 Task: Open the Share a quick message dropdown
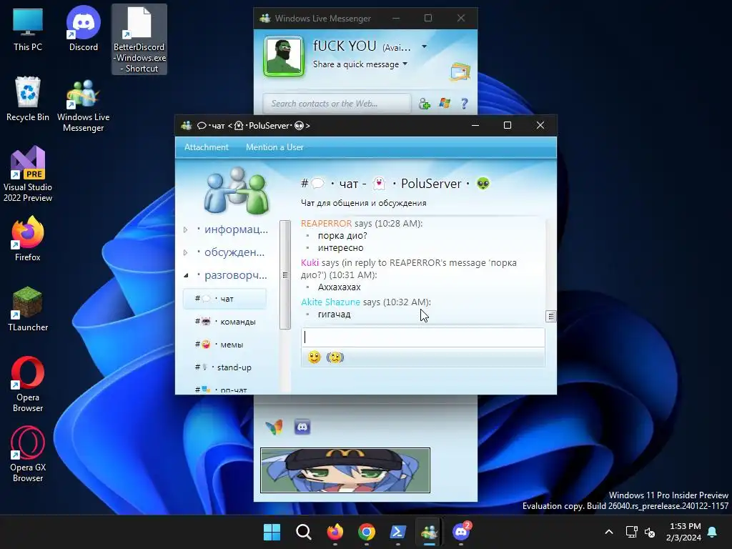click(360, 64)
